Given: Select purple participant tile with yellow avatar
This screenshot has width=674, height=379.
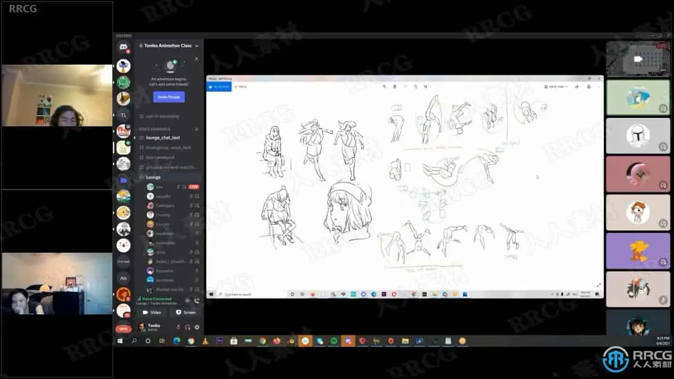Looking at the screenshot, I should tap(638, 251).
